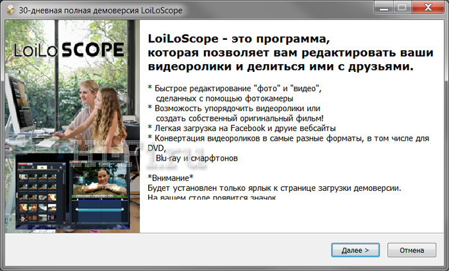Viewport: 449px width, 271px height.
Task: Click the 'Будет установлен только ярлык' sentence
Action: click(x=274, y=188)
